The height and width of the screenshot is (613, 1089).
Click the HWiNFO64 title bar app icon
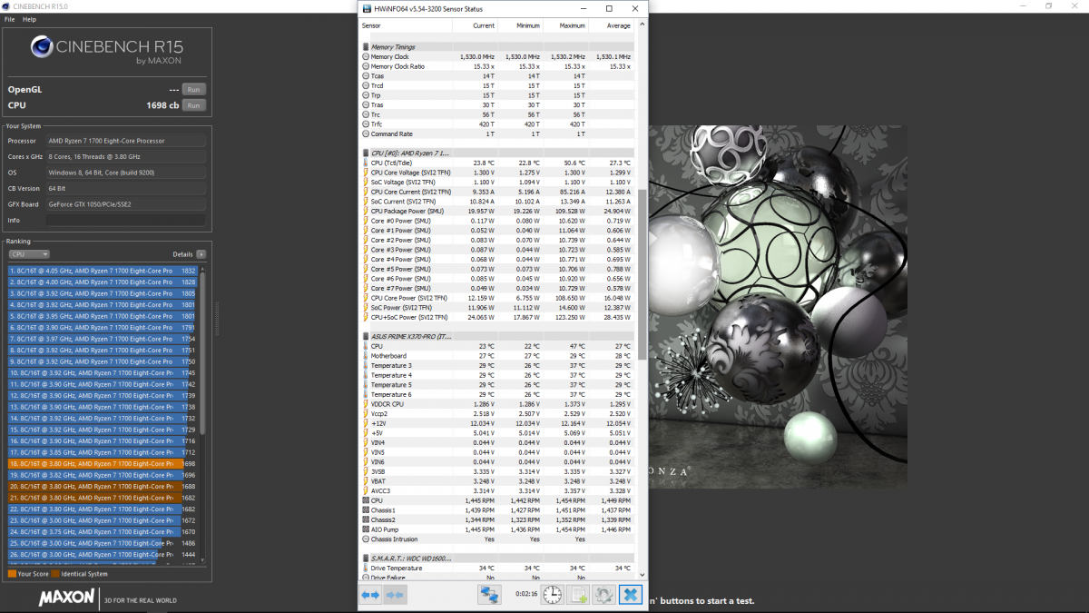click(x=367, y=8)
